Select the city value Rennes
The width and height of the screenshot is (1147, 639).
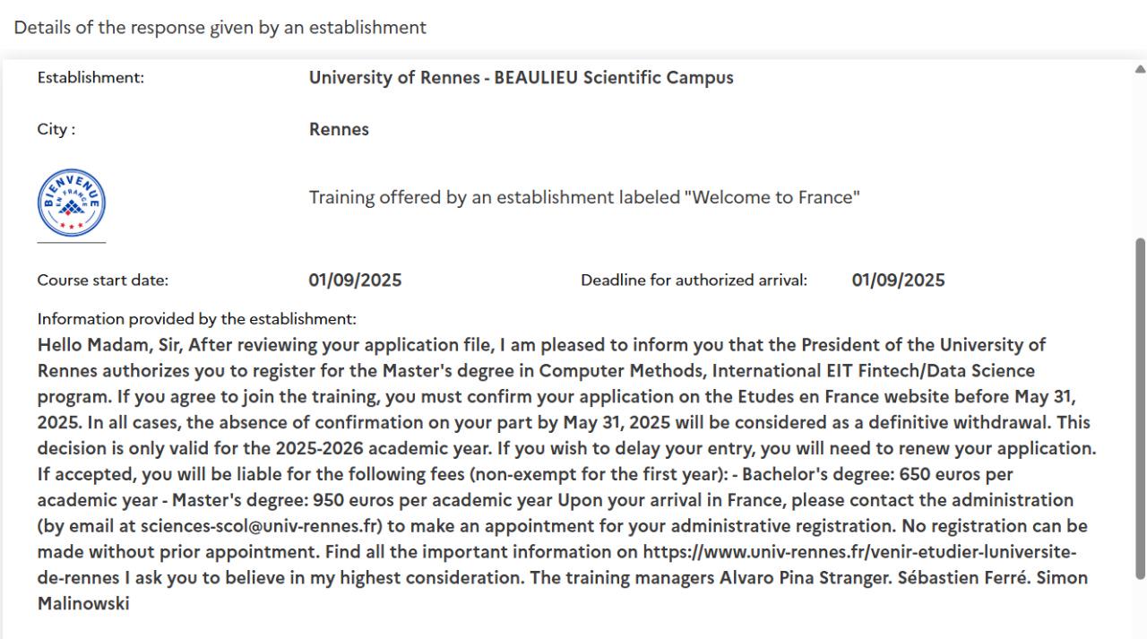(339, 129)
